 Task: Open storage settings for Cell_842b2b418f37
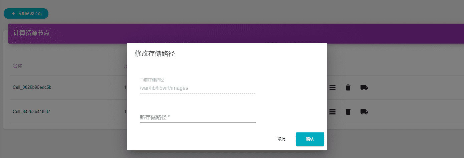332,112
